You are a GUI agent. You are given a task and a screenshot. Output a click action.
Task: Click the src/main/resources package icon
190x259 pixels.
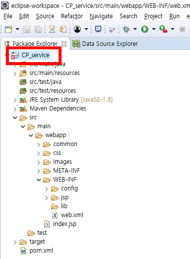pos(23,74)
